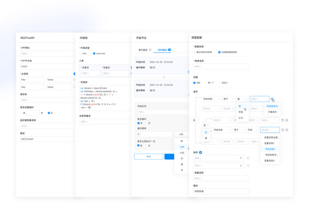This screenshot has width=309, height=209.
Task: Click the 出参变量名 input field
Action: pos(105,122)
